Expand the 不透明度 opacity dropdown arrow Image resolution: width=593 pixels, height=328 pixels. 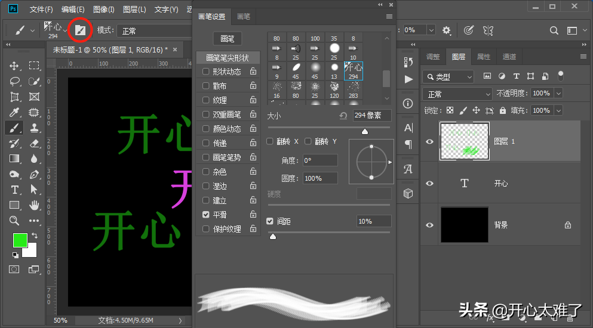point(558,94)
